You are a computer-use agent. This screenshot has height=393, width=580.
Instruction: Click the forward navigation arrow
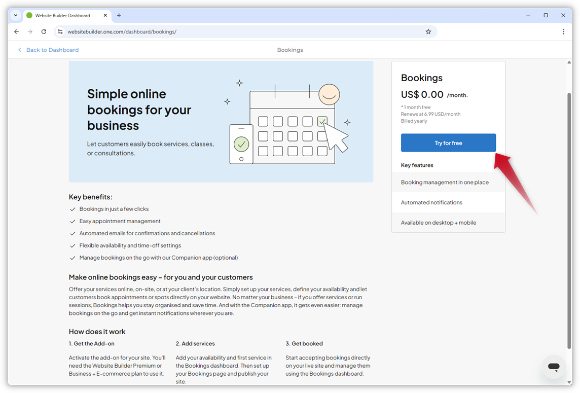point(30,31)
